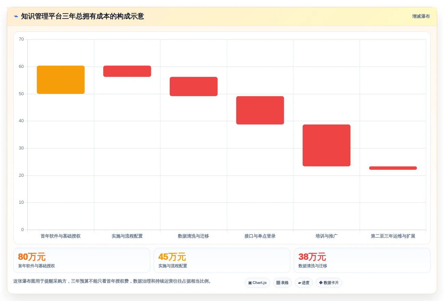Click the red 培训与推广 bar
Viewport: 444px width, 301px height.
327,145
